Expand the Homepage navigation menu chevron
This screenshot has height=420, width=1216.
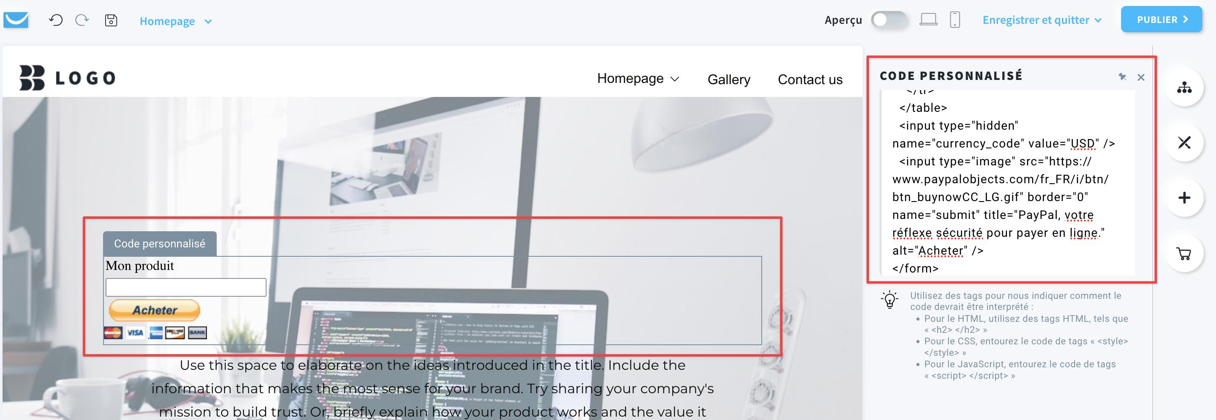[675, 79]
